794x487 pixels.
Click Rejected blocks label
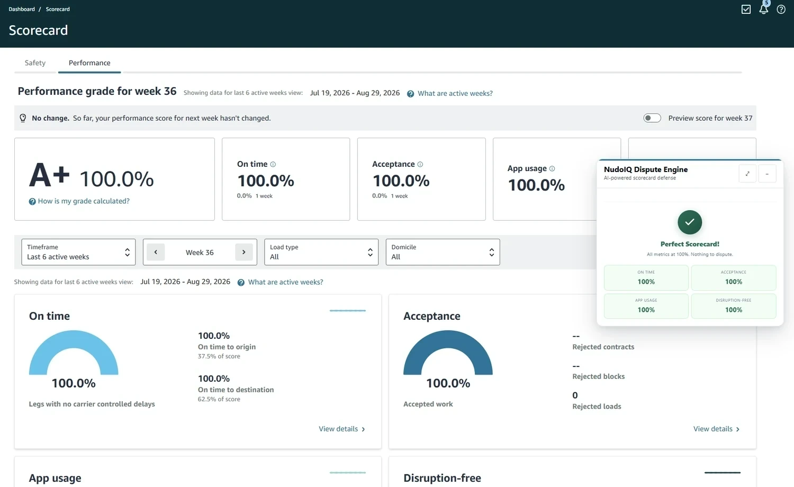(598, 376)
